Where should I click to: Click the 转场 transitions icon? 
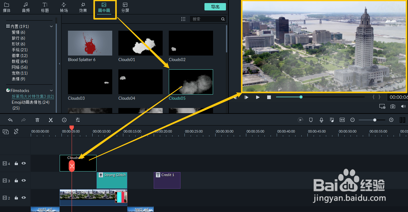[x=64, y=7]
